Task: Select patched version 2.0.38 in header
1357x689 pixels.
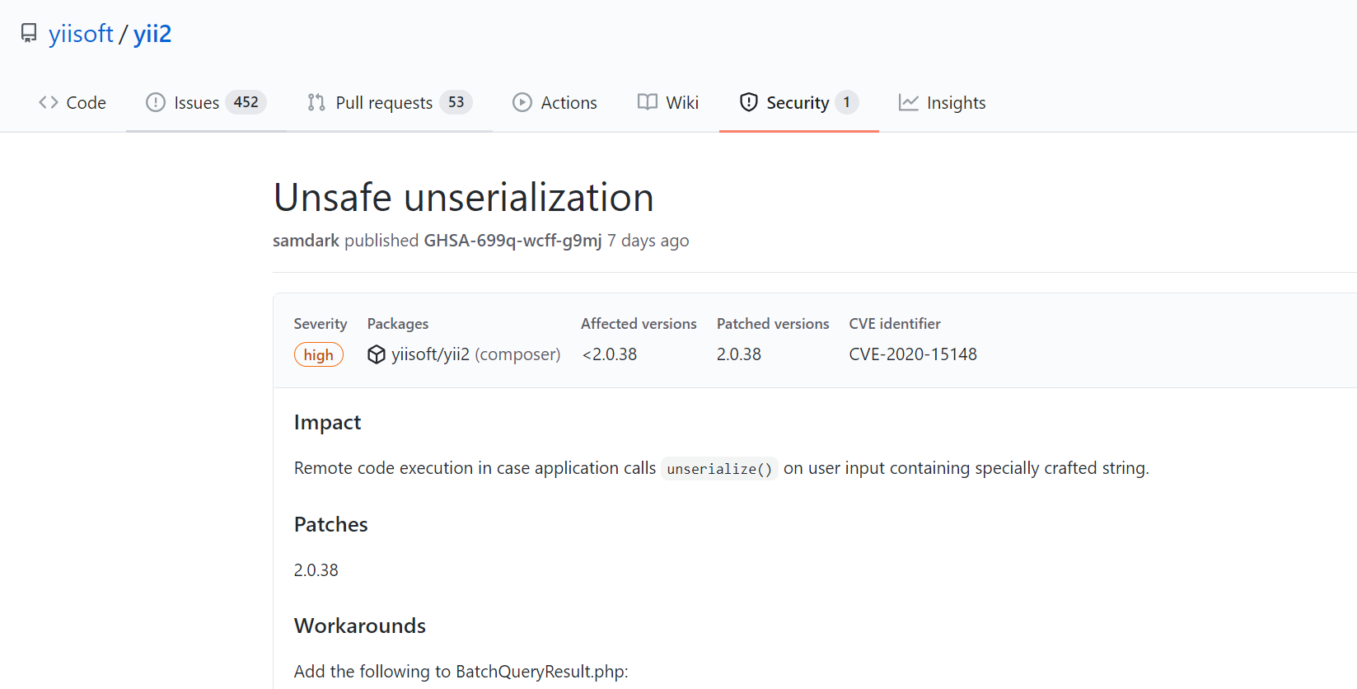Action: pyautogui.click(x=739, y=354)
